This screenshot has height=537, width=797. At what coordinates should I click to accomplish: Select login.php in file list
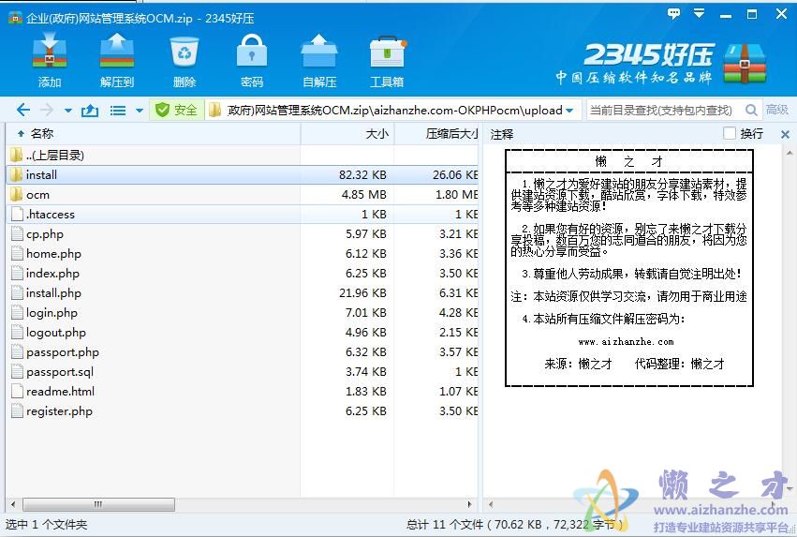tap(242, 313)
